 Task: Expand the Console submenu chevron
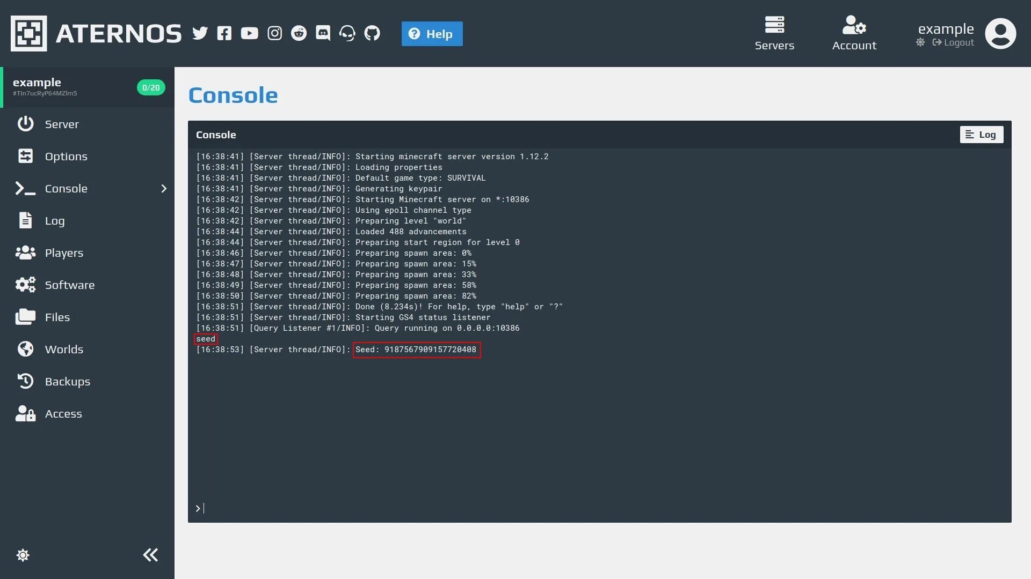[164, 189]
